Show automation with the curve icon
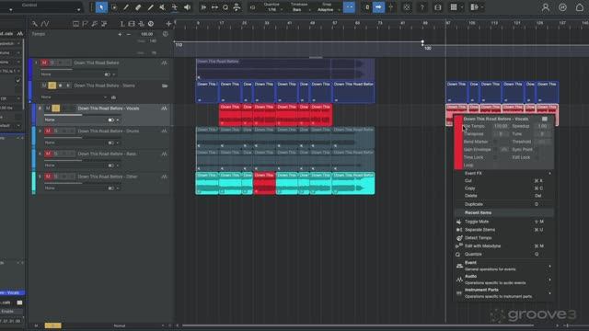This screenshot has height=331, width=589. click(45, 24)
